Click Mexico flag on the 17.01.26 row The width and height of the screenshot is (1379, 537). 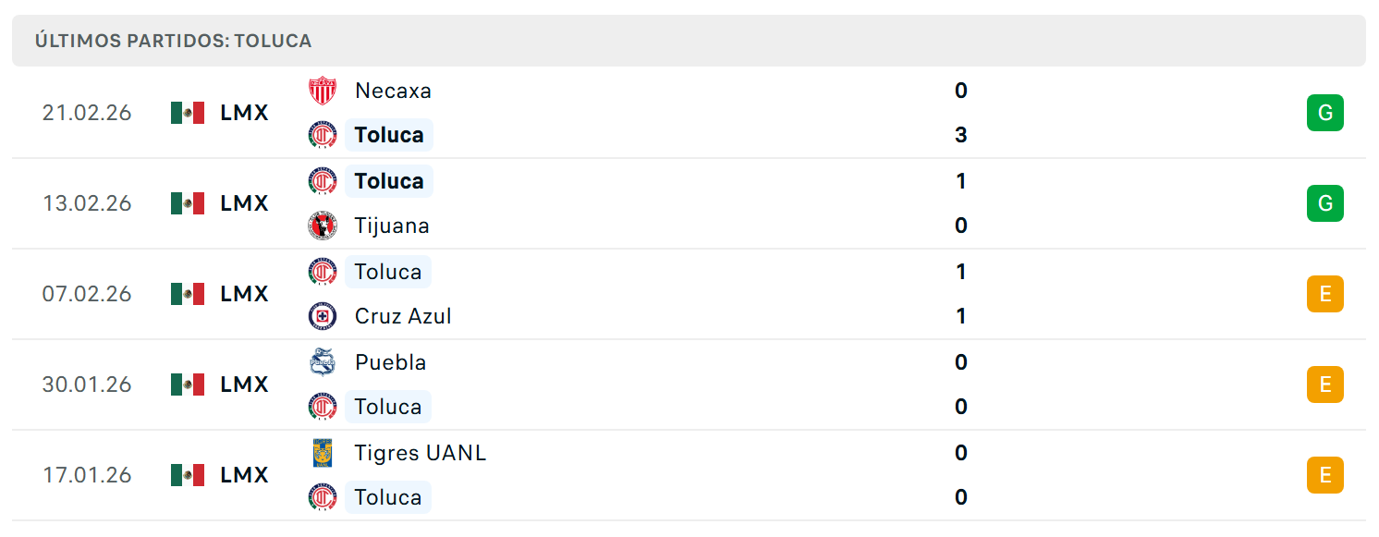[188, 475]
